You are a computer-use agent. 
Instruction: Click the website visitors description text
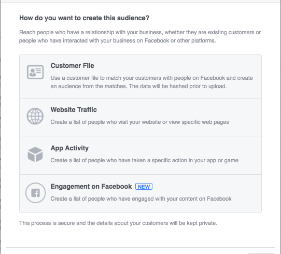[139, 122]
